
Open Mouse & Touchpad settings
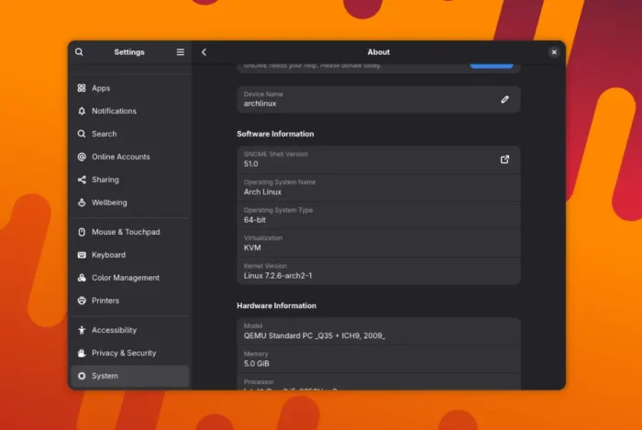(x=130, y=232)
